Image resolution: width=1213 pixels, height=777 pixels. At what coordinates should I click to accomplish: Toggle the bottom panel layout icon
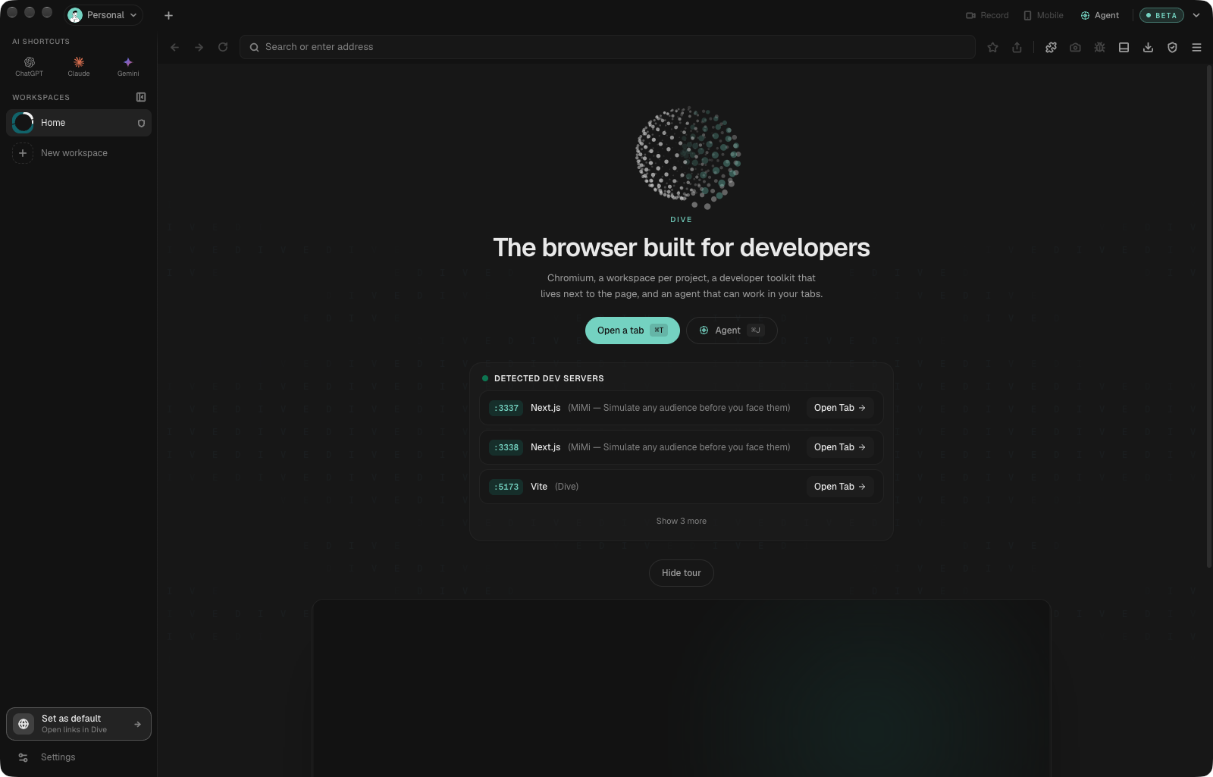(x=1124, y=47)
